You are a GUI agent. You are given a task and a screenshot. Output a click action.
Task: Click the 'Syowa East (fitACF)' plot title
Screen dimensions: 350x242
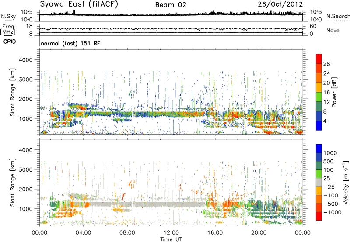[79, 4]
